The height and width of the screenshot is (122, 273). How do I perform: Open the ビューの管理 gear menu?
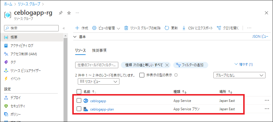click(106, 28)
